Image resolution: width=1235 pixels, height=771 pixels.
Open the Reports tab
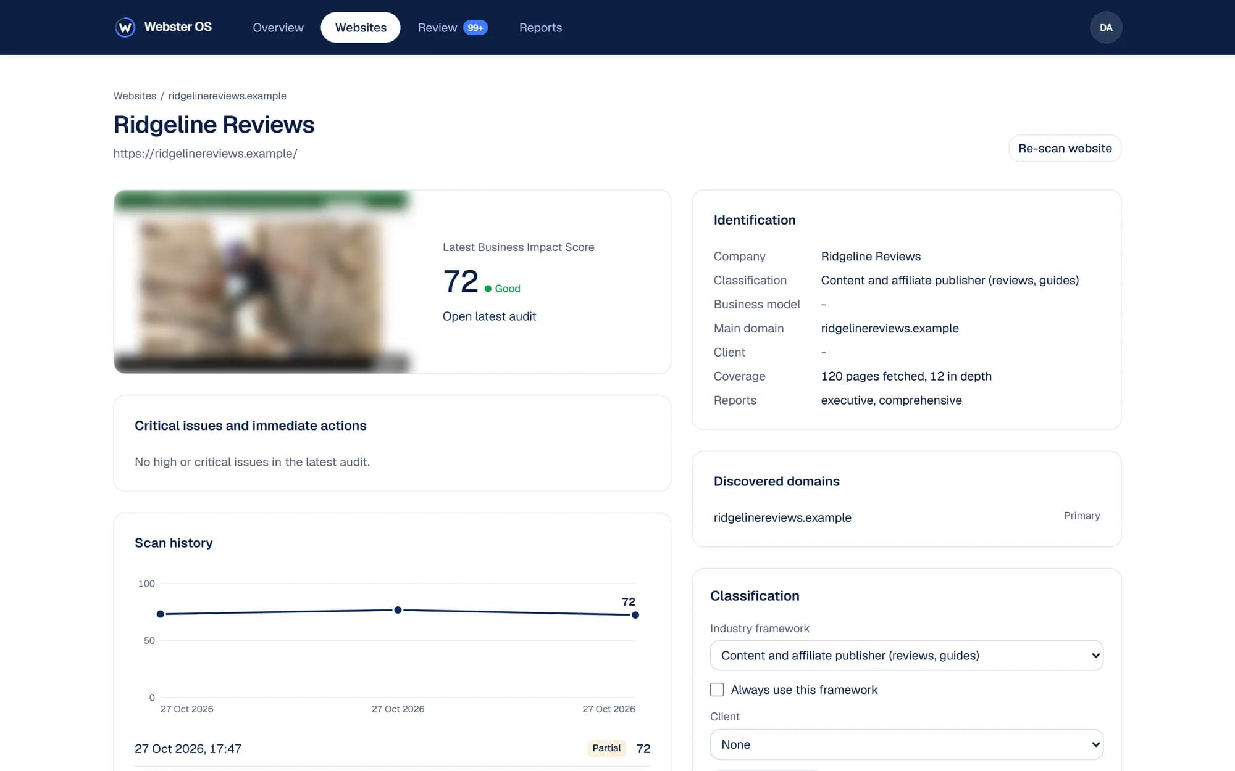[540, 28]
